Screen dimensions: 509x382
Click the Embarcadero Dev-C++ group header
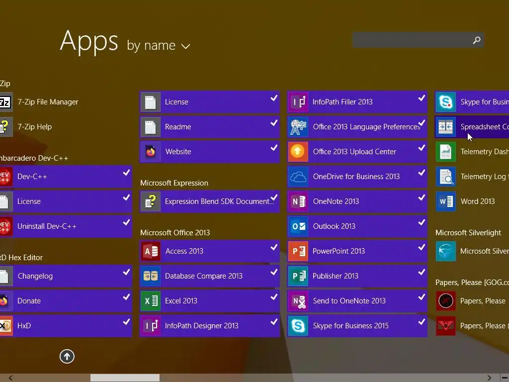click(x=34, y=158)
